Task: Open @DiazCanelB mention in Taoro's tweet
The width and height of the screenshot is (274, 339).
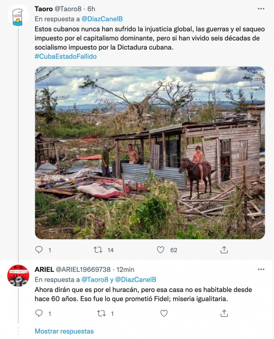Action: pyautogui.click(x=102, y=19)
